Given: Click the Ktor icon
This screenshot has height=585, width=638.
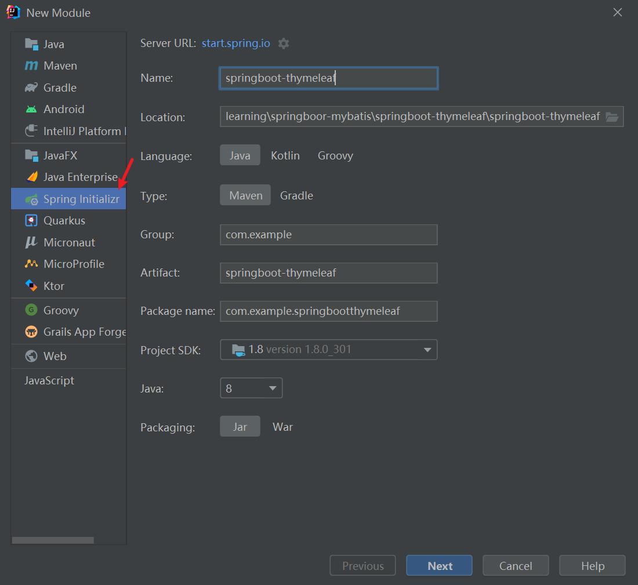Looking at the screenshot, I should point(31,286).
